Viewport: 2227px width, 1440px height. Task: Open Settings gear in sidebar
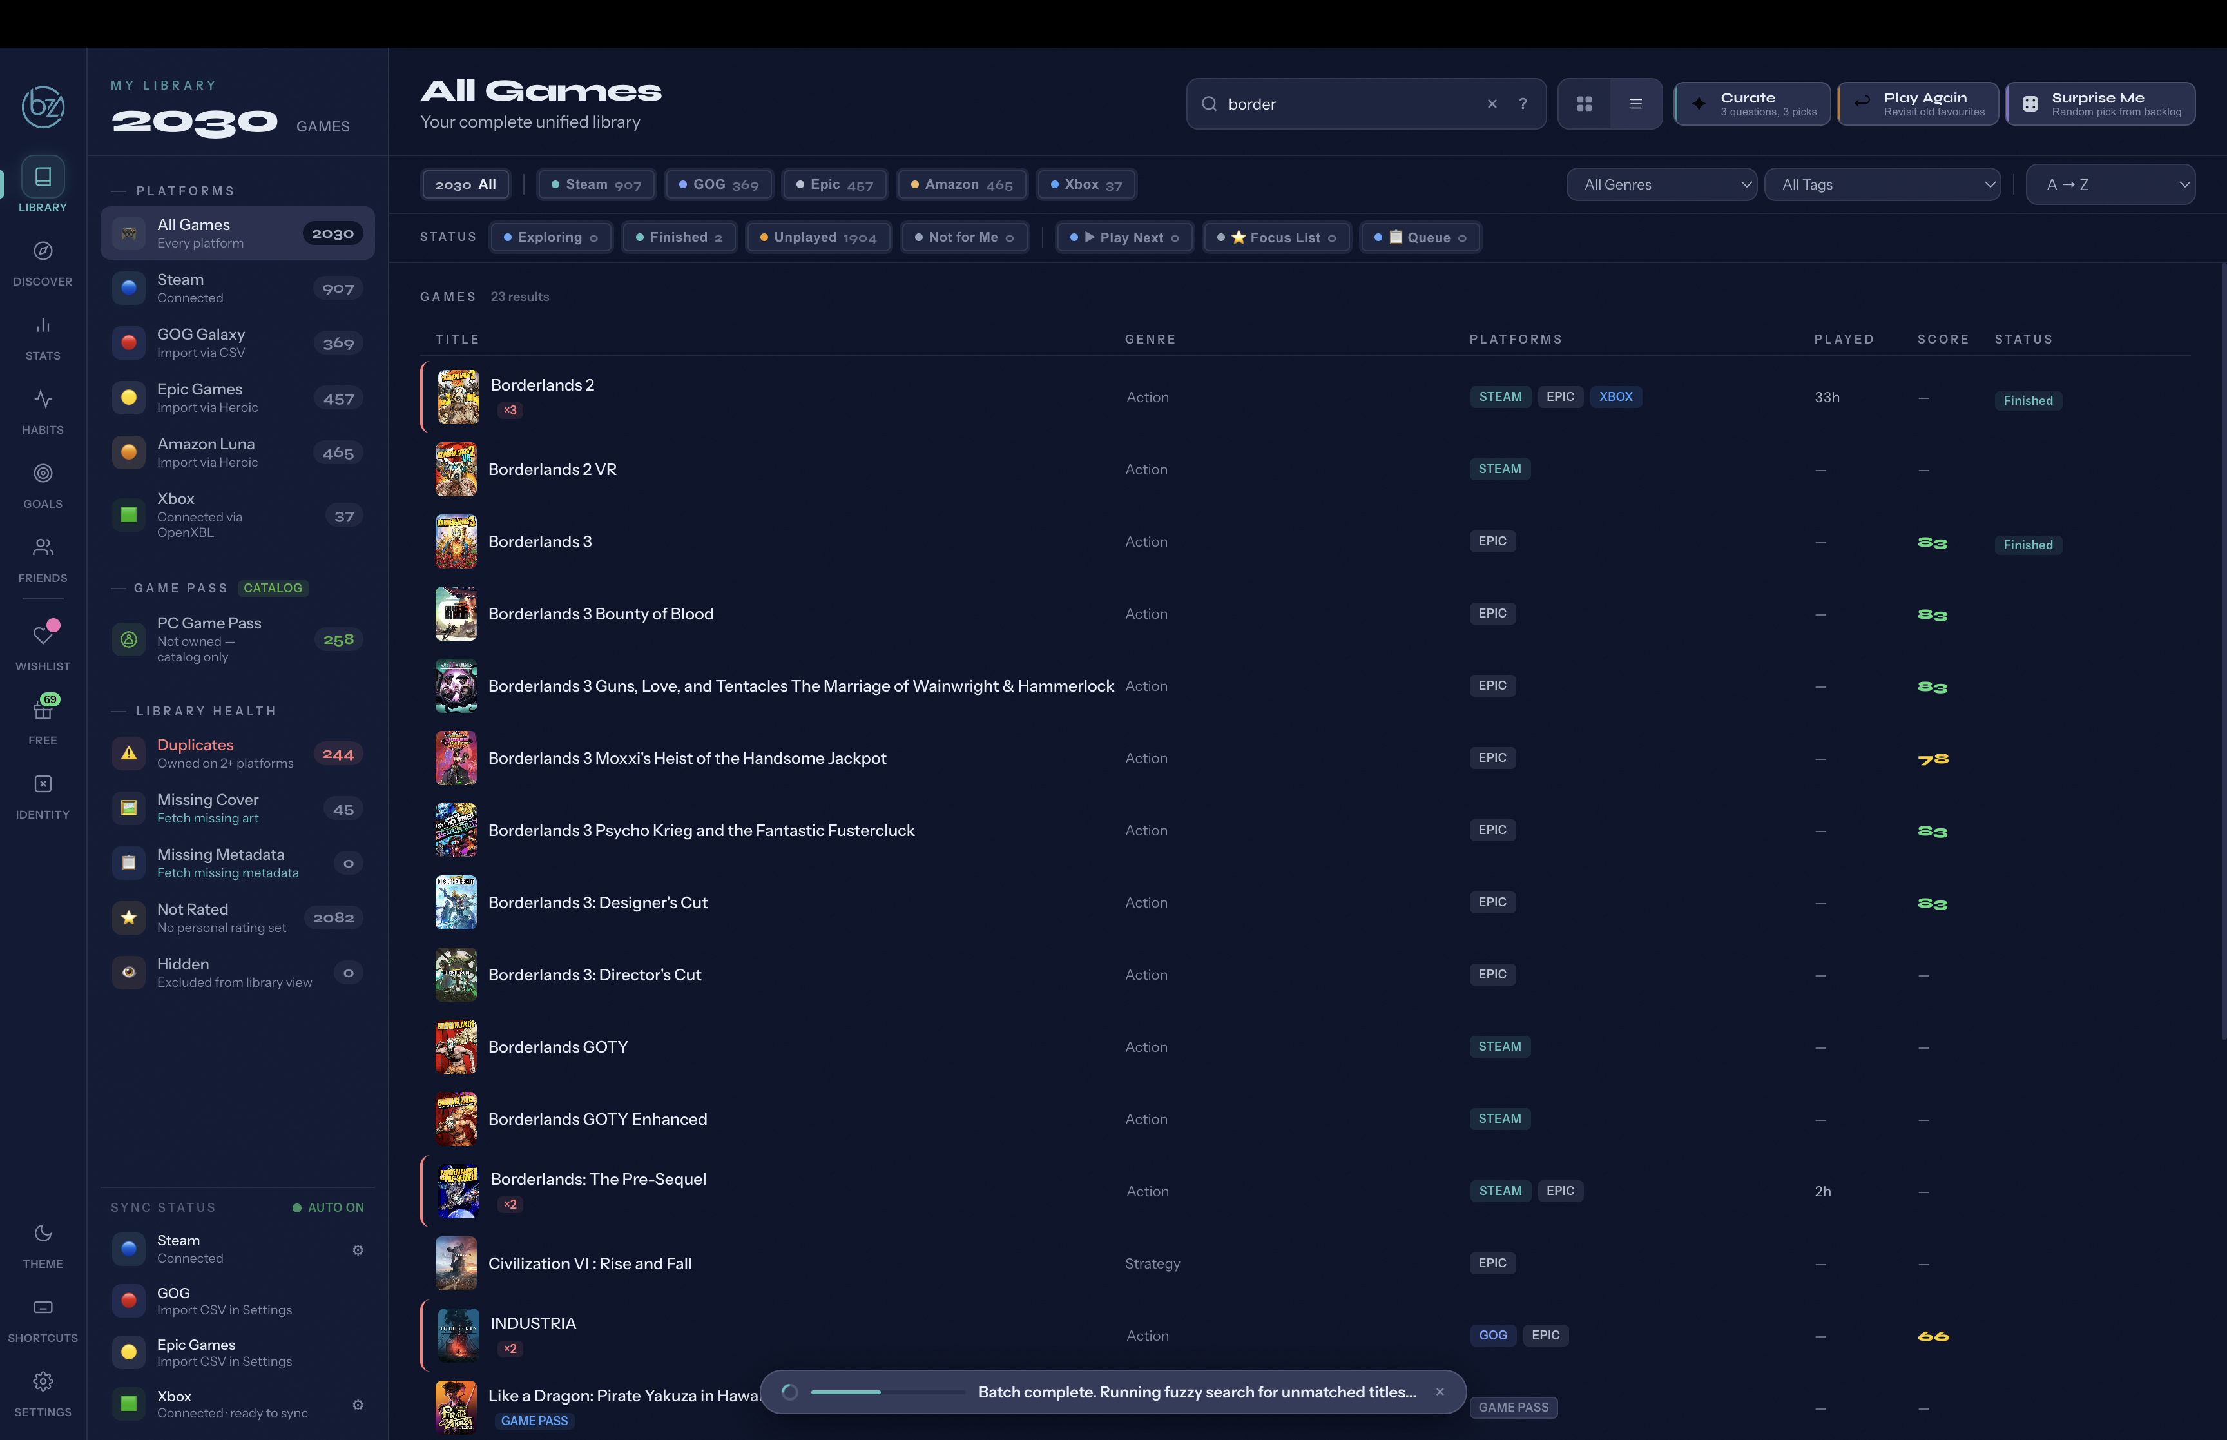[x=43, y=1381]
